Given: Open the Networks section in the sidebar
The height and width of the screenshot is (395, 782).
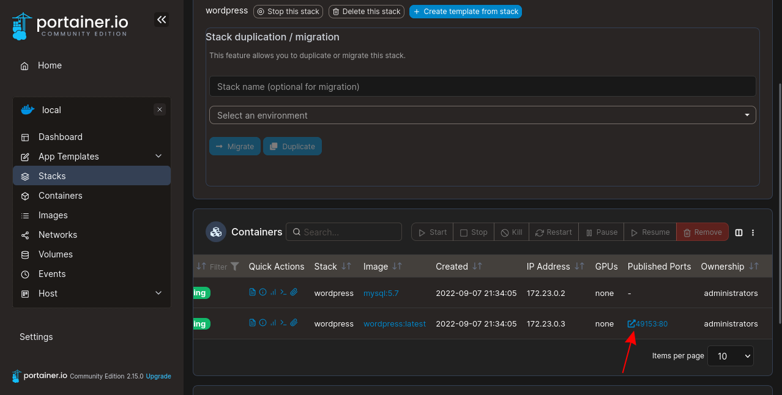Looking at the screenshot, I should tap(58, 234).
